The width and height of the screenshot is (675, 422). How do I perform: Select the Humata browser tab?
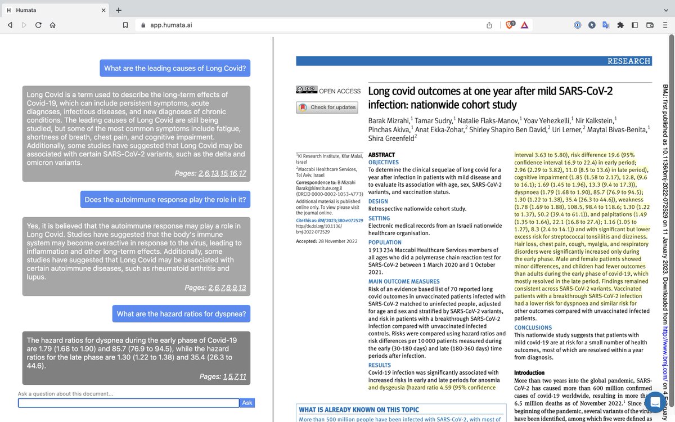[55, 10]
